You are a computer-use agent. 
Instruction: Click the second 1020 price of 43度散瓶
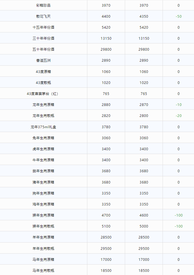point(144,83)
